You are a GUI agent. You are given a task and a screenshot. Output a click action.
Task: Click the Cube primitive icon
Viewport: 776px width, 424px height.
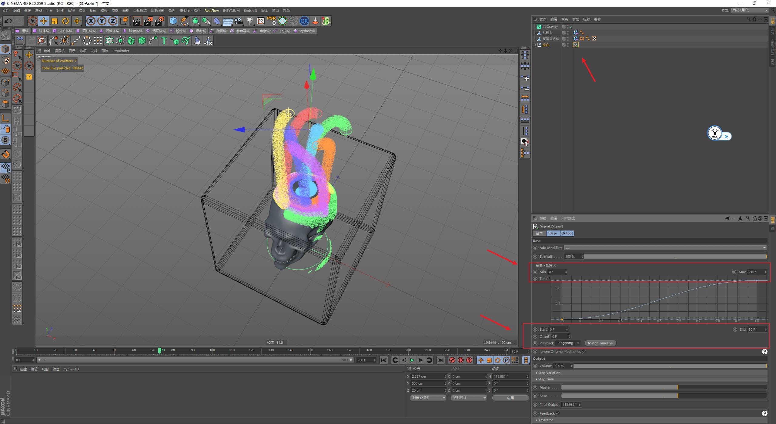point(173,21)
